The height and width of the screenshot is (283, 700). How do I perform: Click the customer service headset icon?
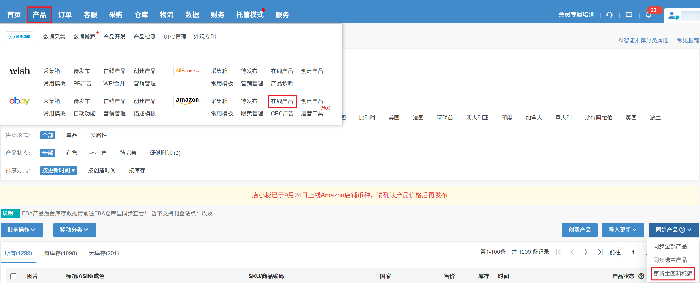(609, 15)
